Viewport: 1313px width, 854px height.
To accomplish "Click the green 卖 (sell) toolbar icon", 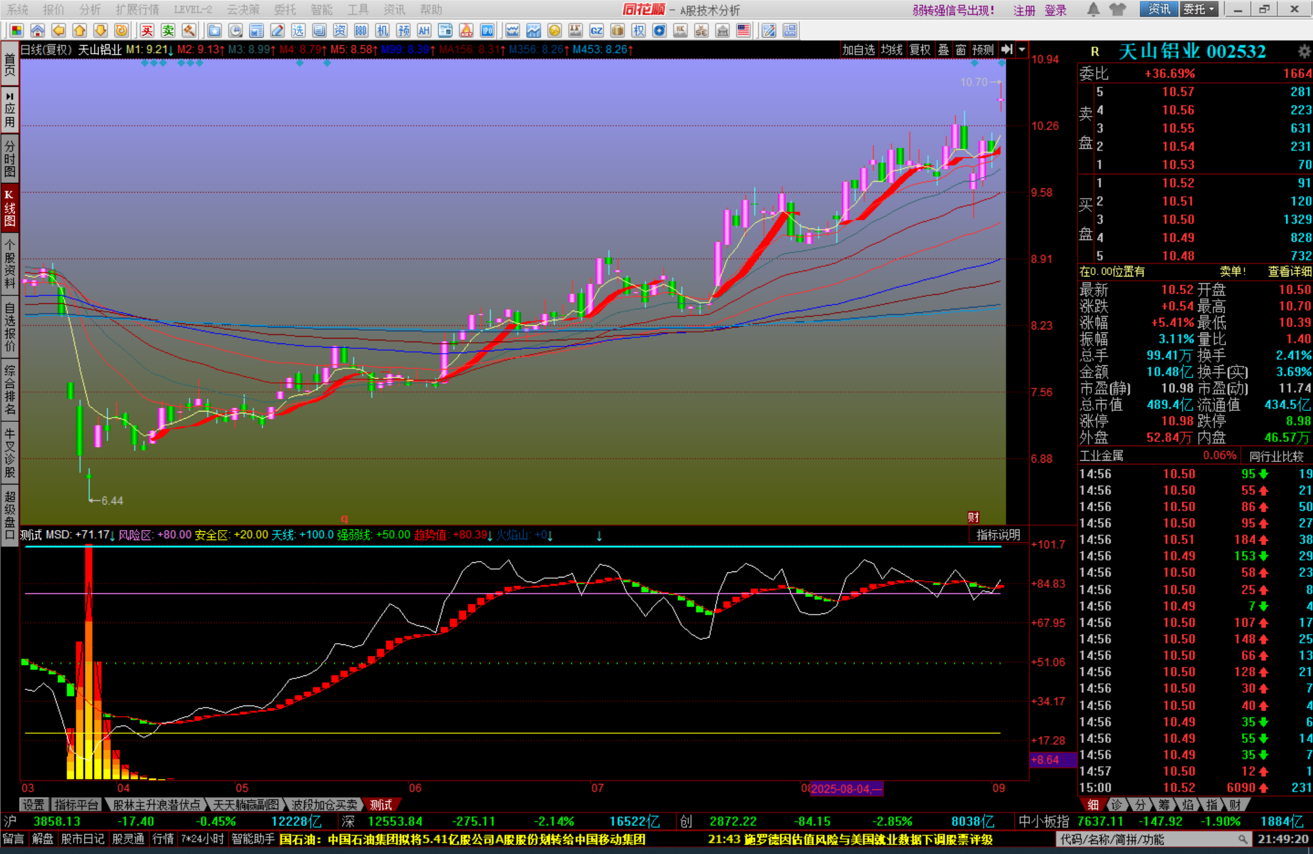I will click(168, 30).
